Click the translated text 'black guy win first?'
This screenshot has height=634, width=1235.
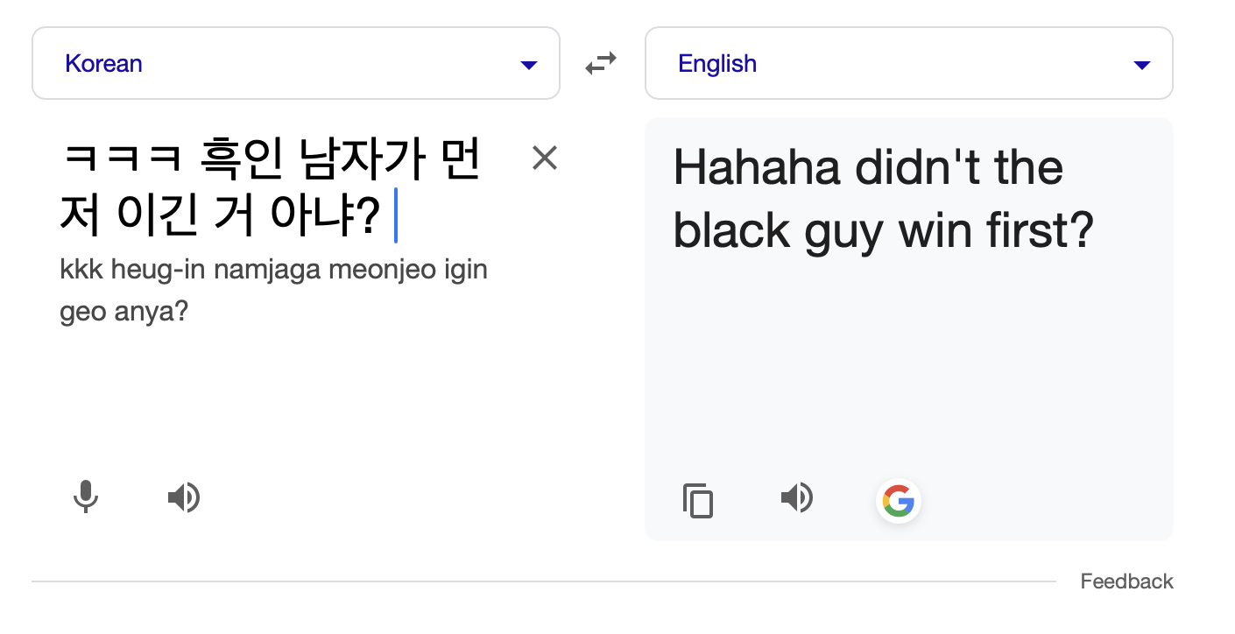(x=883, y=230)
